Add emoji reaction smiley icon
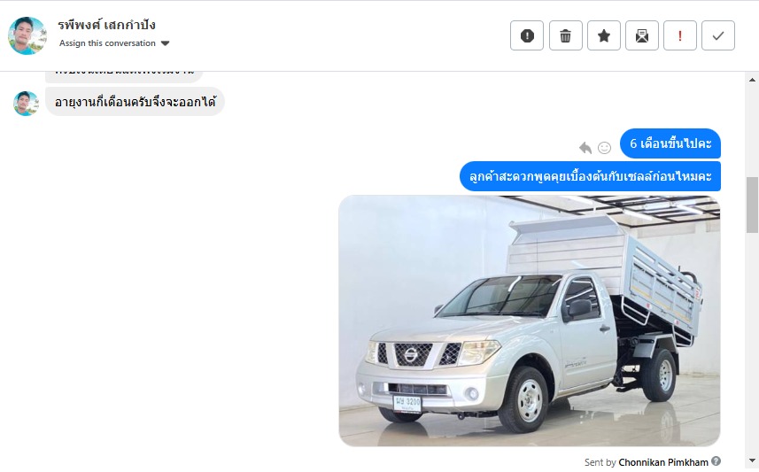 [x=604, y=148]
